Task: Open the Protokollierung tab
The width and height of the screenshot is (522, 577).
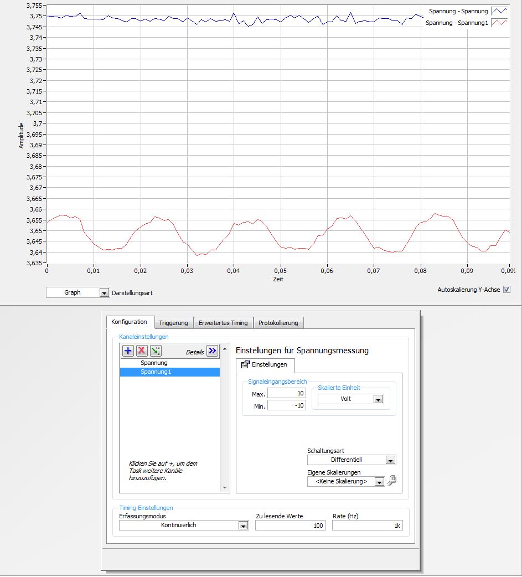Action: (x=278, y=323)
